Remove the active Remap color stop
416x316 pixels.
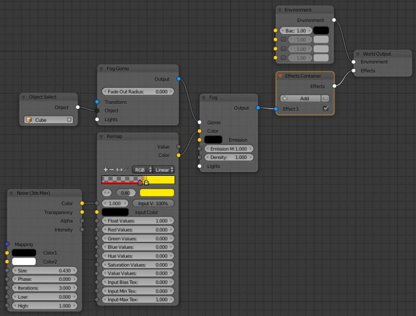pos(112,169)
